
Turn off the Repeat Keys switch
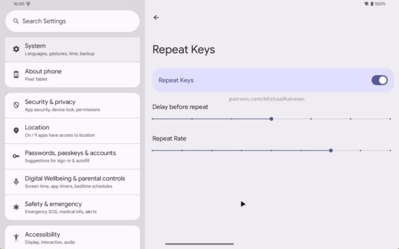click(x=380, y=80)
